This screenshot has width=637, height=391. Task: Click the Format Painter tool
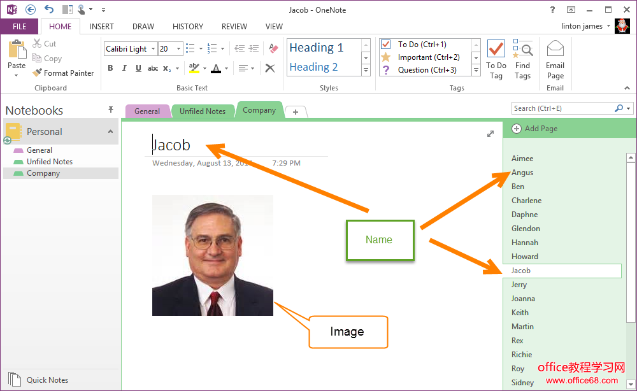click(63, 73)
